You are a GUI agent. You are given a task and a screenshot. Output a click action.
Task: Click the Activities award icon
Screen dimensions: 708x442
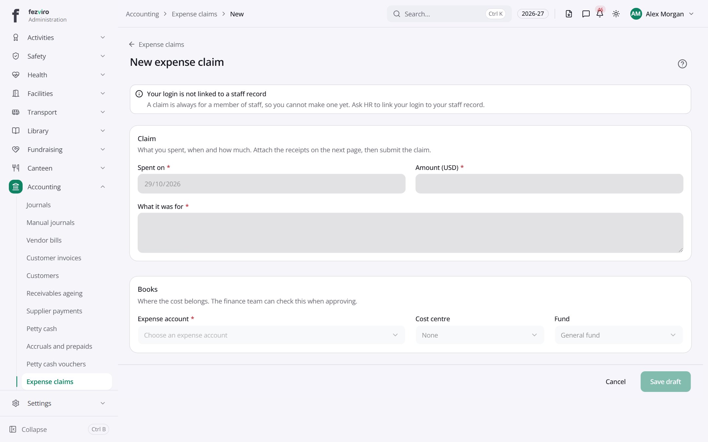(16, 37)
